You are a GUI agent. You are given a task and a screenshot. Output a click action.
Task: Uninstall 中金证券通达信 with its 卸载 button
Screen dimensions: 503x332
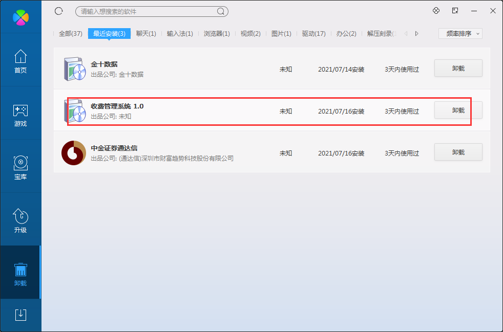coord(458,152)
